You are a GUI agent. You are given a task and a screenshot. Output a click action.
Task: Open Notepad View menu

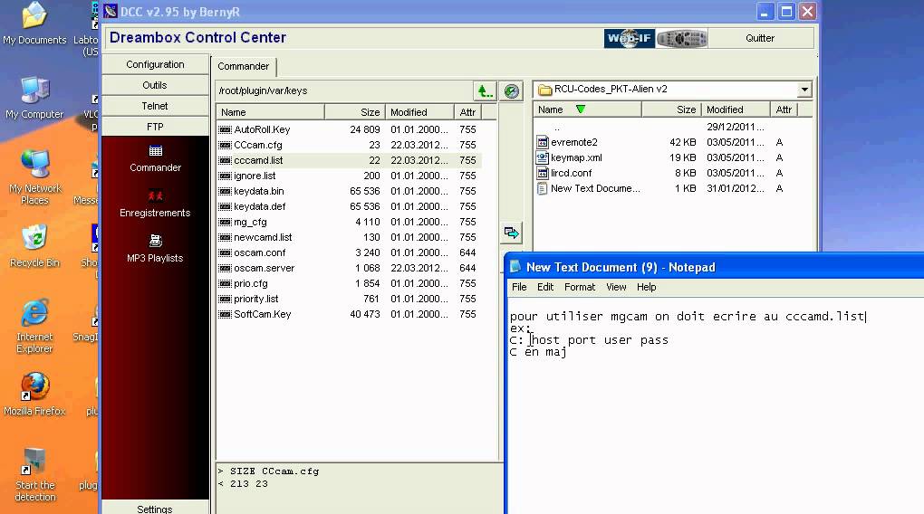coord(616,287)
